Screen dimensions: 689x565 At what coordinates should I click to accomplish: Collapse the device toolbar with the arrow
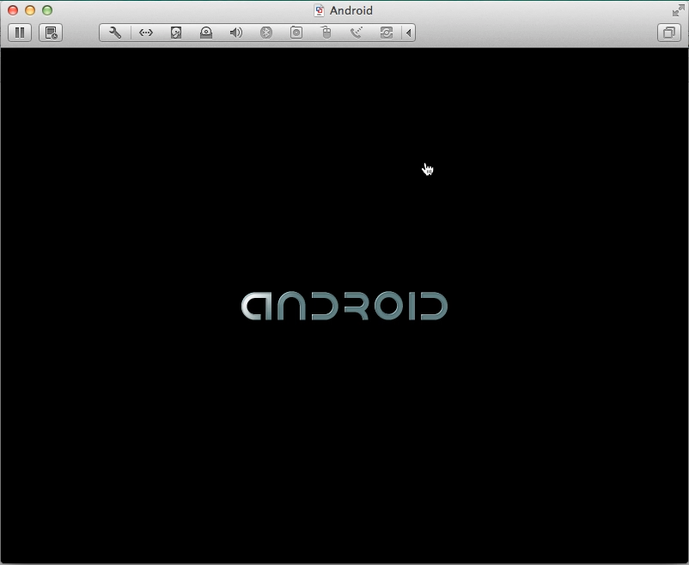click(409, 33)
